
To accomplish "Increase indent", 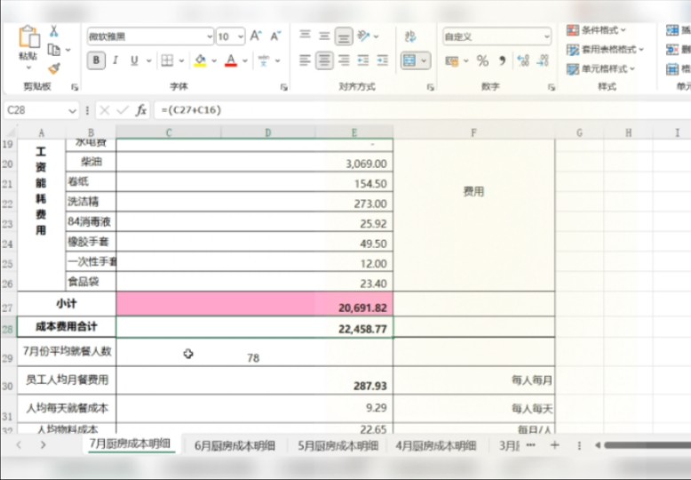I will pyautogui.click(x=383, y=60).
